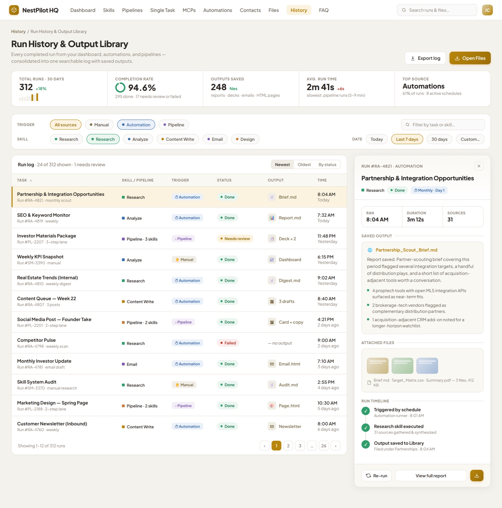Click the Dashboard output chart icon

pos(272,260)
